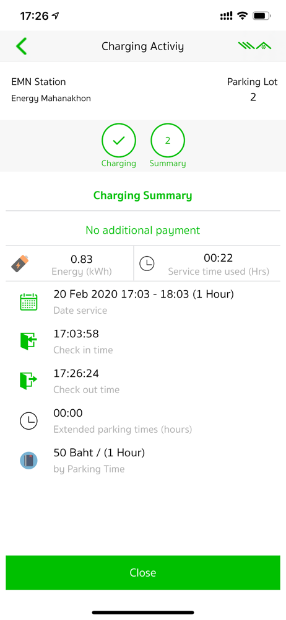Viewport: 286px width, 620px height.
Task: Tap the 50 Baht / (1 Hour) rate
Action: pyautogui.click(x=99, y=453)
